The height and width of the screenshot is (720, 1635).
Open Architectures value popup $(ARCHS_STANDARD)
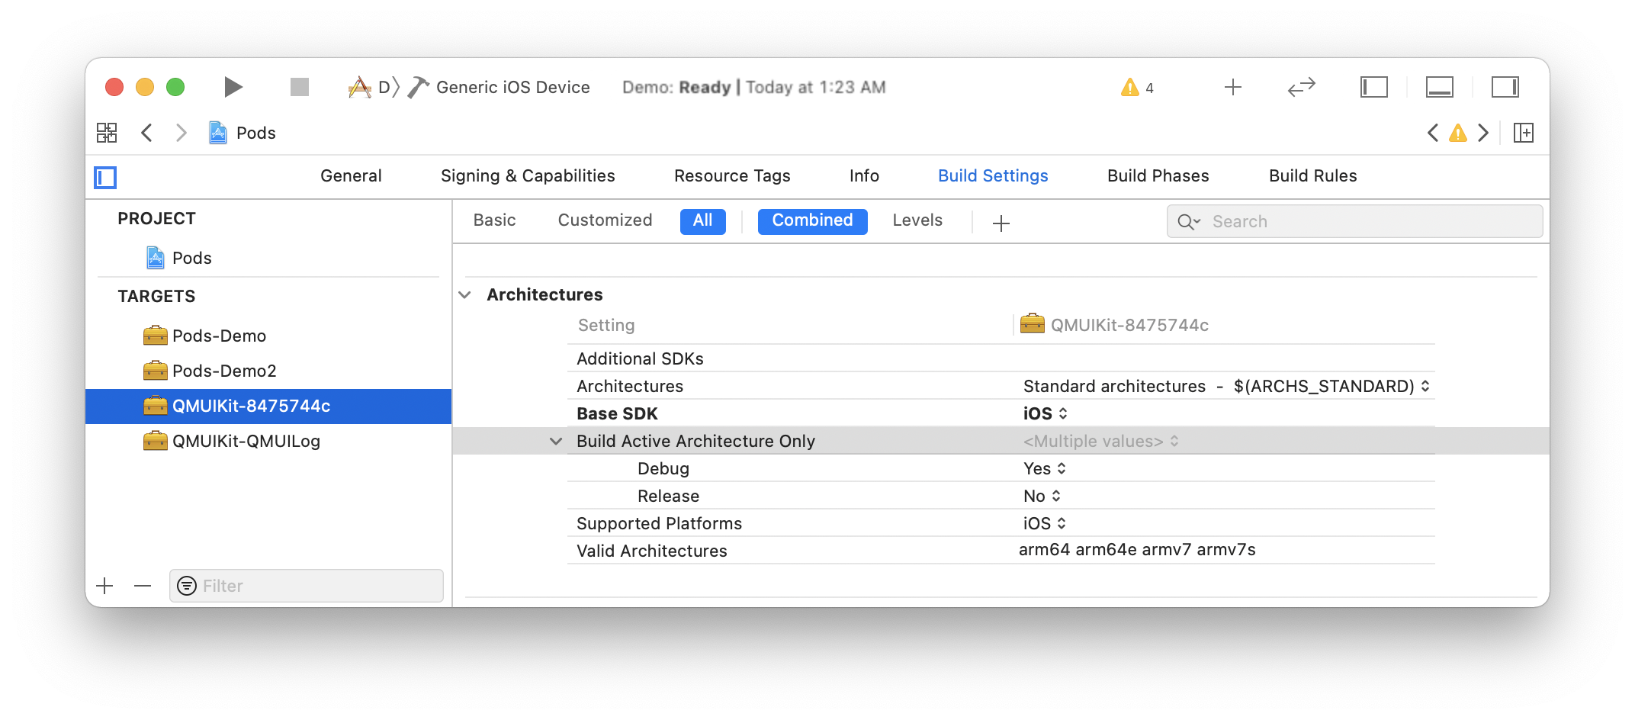click(1226, 387)
